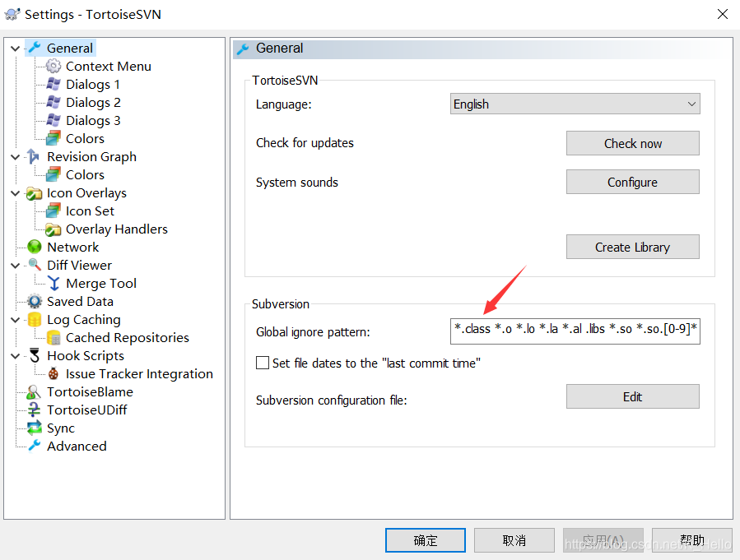Click the 帮助 help button
Screen dimensions: 740x560
click(x=692, y=540)
